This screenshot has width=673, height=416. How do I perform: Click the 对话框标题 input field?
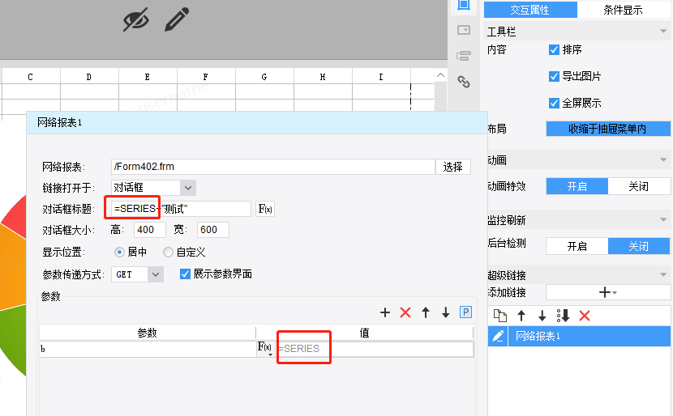point(181,209)
